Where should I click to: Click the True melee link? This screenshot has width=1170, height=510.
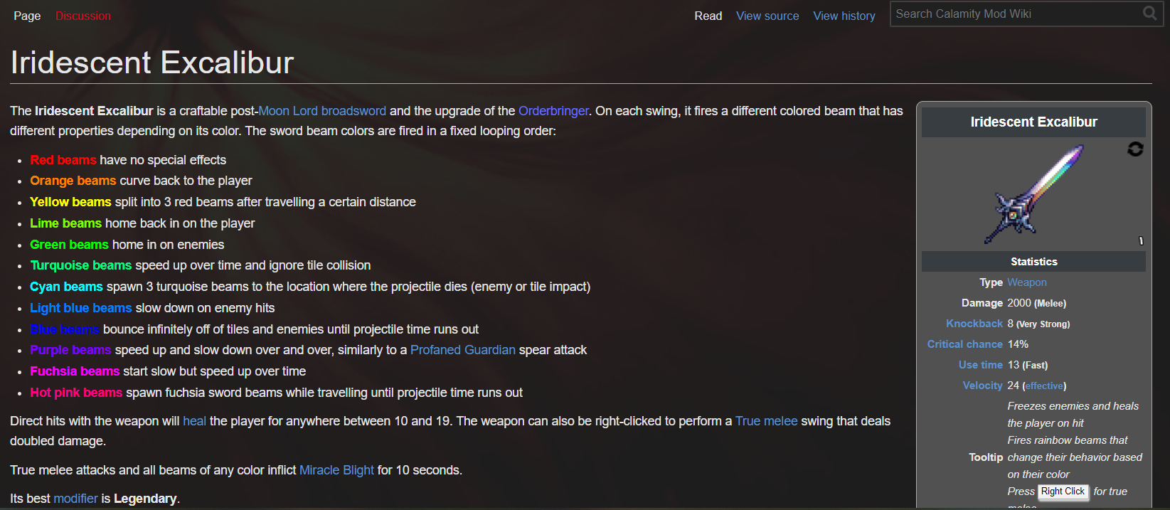(767, 421)
